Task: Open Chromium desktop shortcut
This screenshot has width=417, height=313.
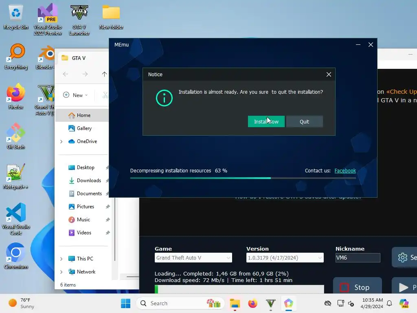Action: coord(16,256)
